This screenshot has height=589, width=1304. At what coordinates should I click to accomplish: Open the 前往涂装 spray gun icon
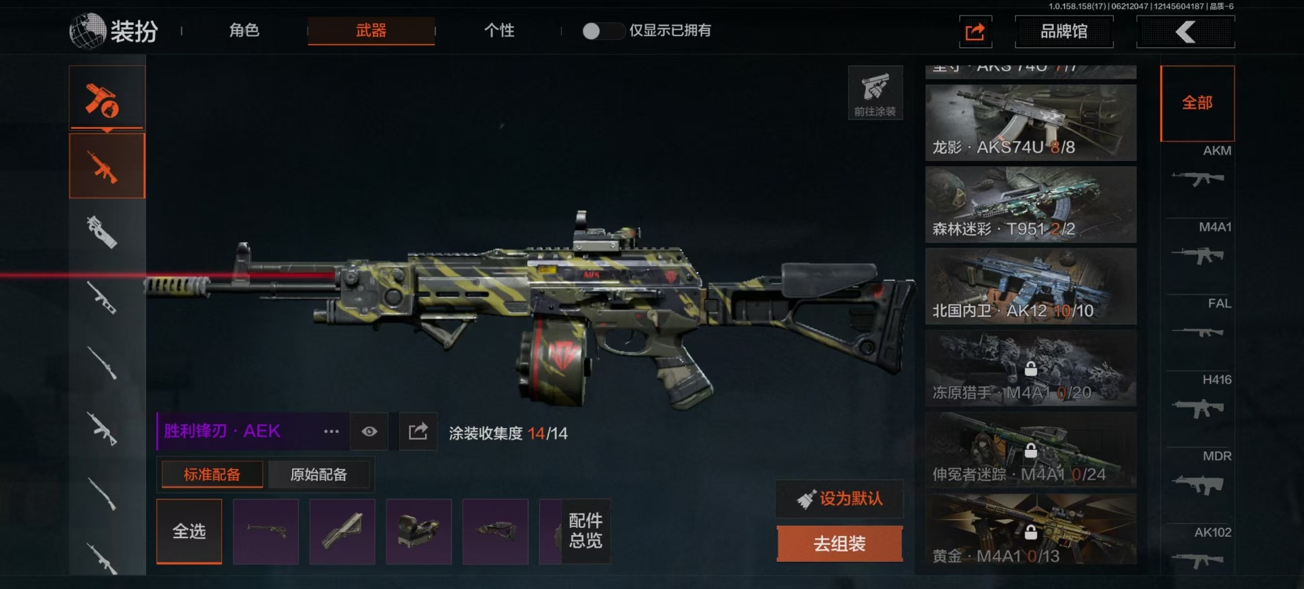coord(875,93)
